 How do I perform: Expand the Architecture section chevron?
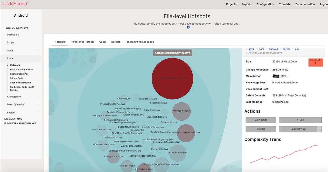37,97
